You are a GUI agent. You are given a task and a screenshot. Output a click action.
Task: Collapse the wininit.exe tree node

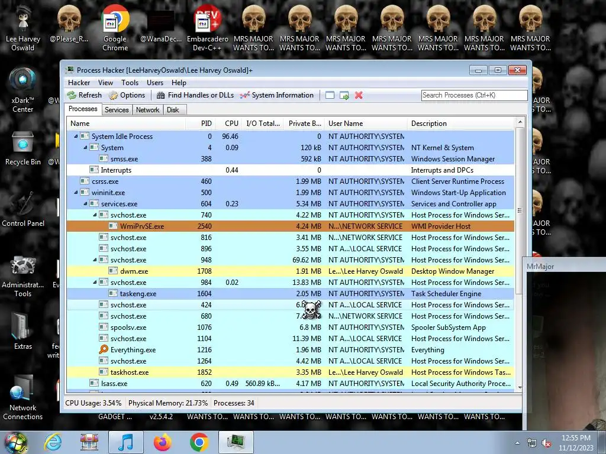(x=76, y=192)
